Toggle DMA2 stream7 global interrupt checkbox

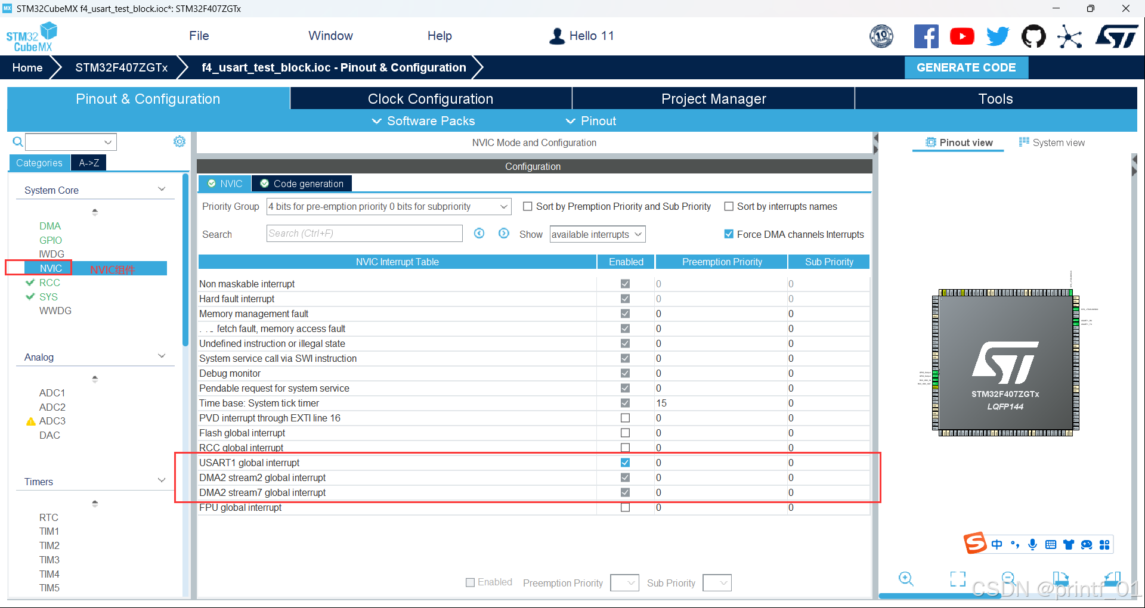point(625,492)
